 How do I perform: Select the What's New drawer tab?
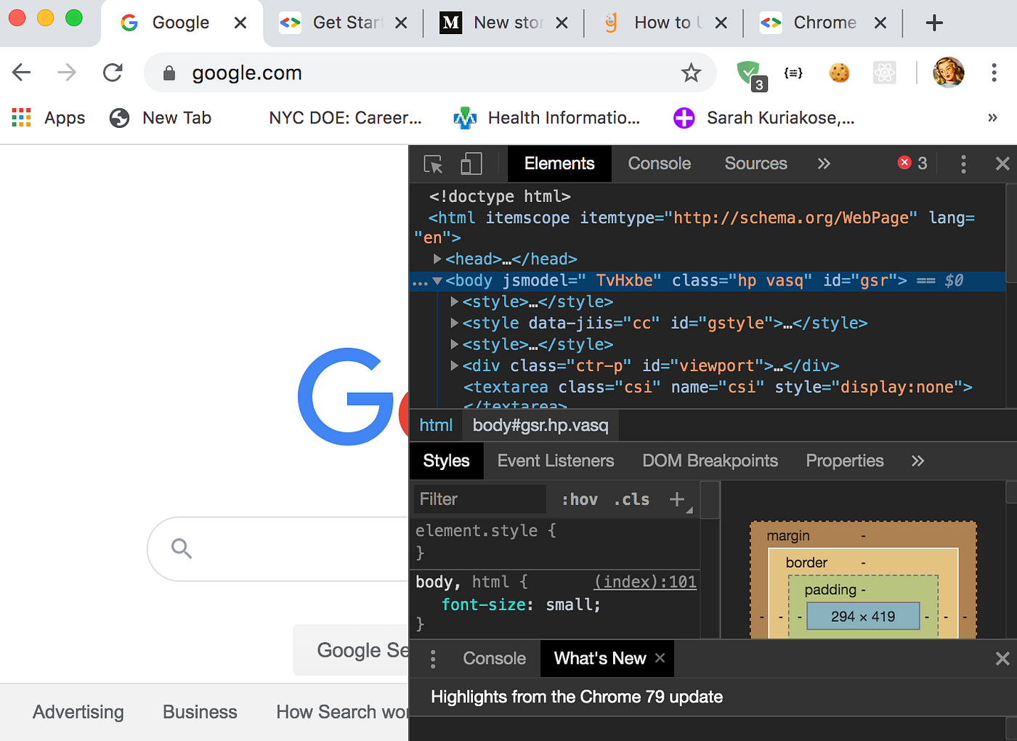coord(599,658)
